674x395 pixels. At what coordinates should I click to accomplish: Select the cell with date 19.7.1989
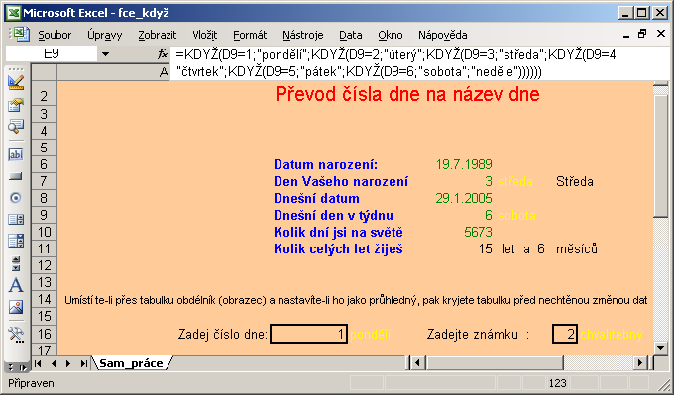tap(464, 164)
